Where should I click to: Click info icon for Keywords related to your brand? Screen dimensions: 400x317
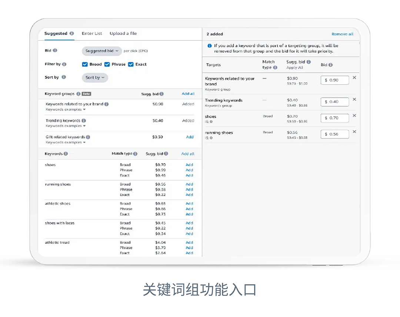[106, 104]
